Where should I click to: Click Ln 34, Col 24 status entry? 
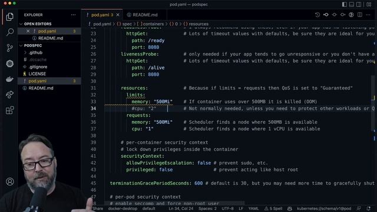pyautogui.click(x=181, y=208)
